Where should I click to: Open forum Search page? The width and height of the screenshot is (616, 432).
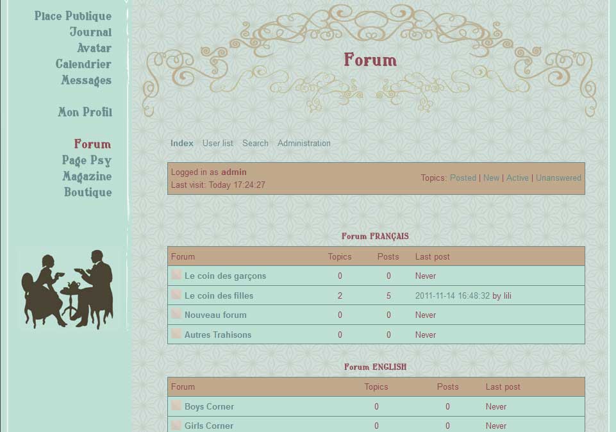point(255,144)
